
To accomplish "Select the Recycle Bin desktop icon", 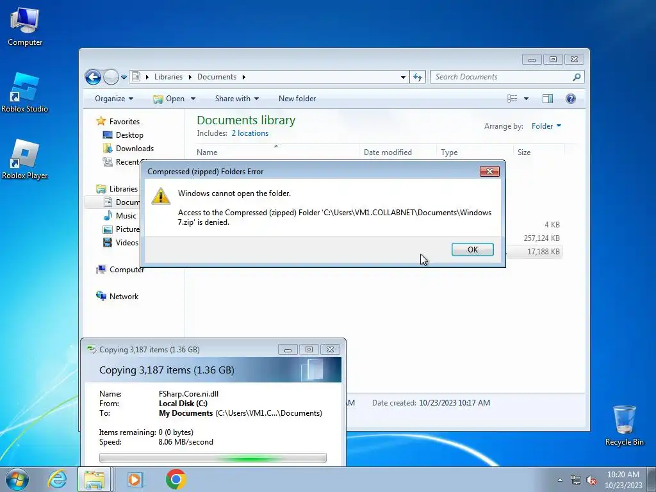I will coord(624,425).
